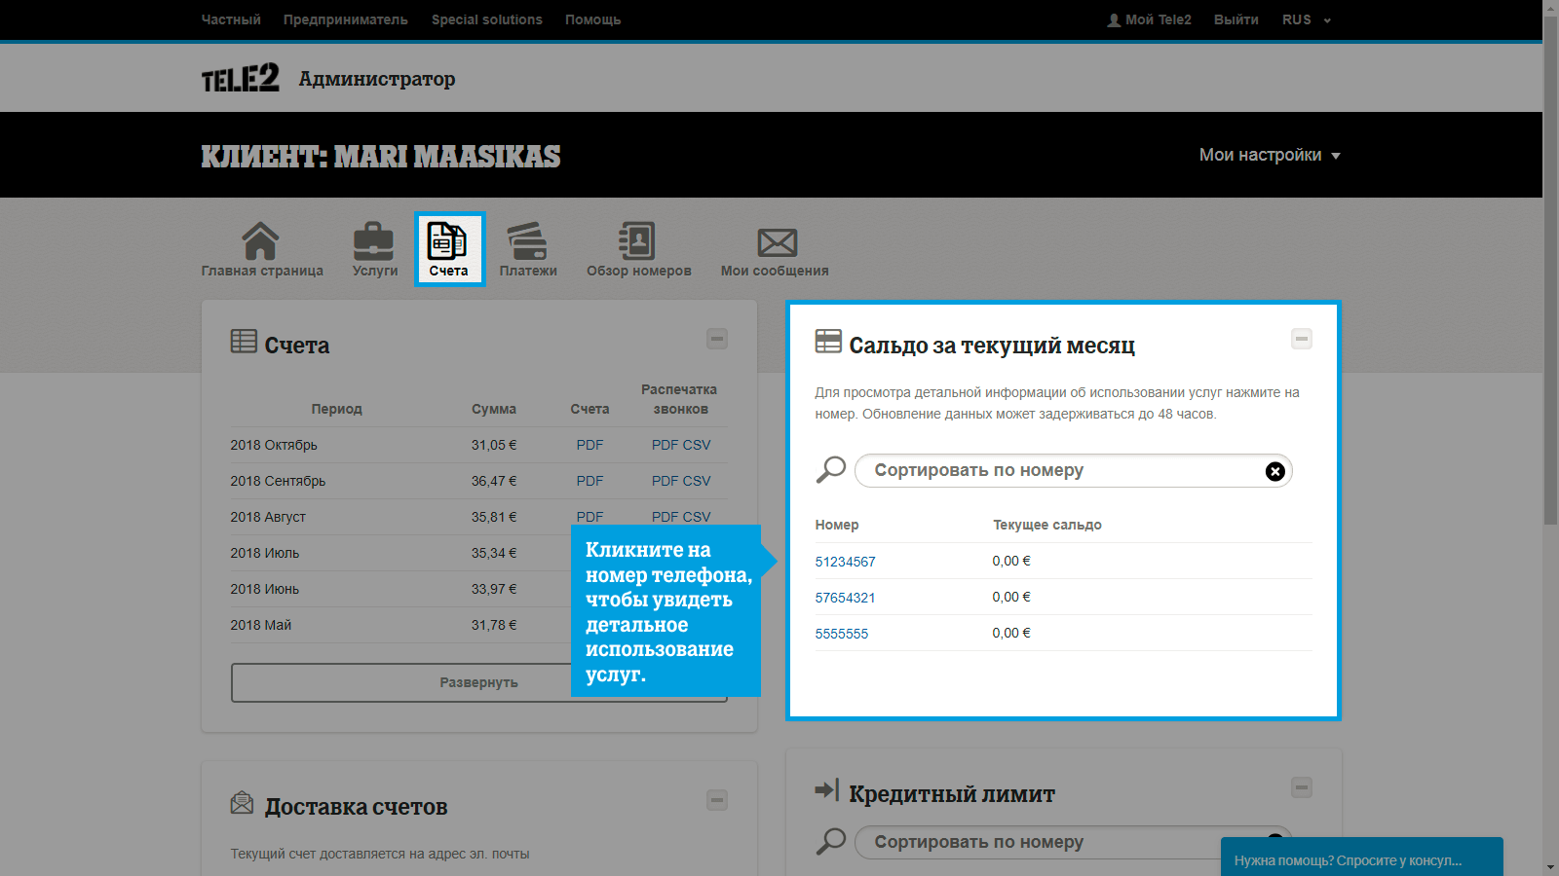
Task: Download the October 2018 invoice PDF
Action: click(589, 445)
